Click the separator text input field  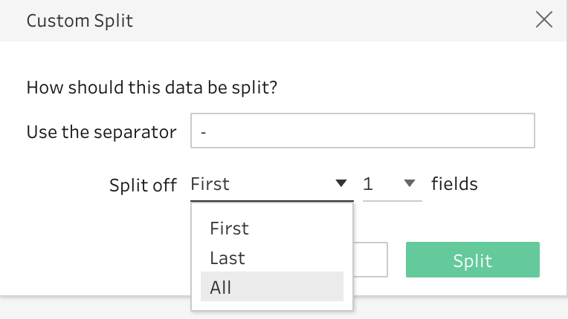click(x=363, y=131)
